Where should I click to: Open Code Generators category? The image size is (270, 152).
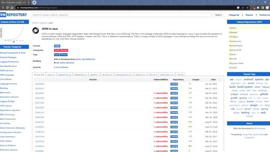8,137
